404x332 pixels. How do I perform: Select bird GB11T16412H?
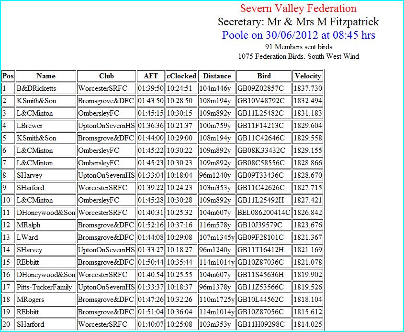(x=260, y=250)
